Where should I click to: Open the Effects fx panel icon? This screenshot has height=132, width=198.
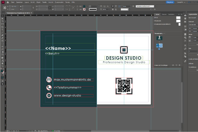click(185, 41)
